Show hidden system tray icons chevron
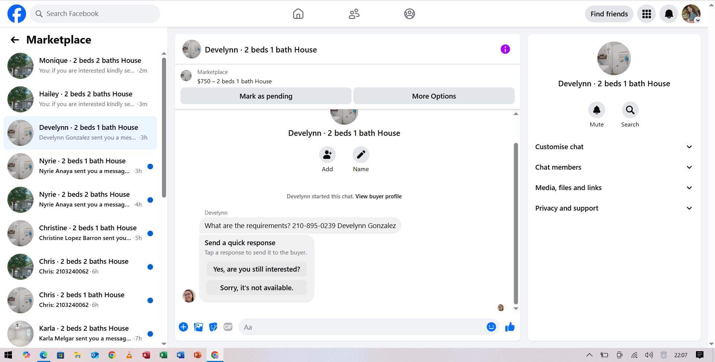The image size is (715, 362). pyautogui.click(x=590, y=355)
